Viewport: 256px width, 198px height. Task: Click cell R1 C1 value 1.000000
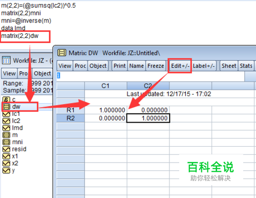[x=105, y=110]
